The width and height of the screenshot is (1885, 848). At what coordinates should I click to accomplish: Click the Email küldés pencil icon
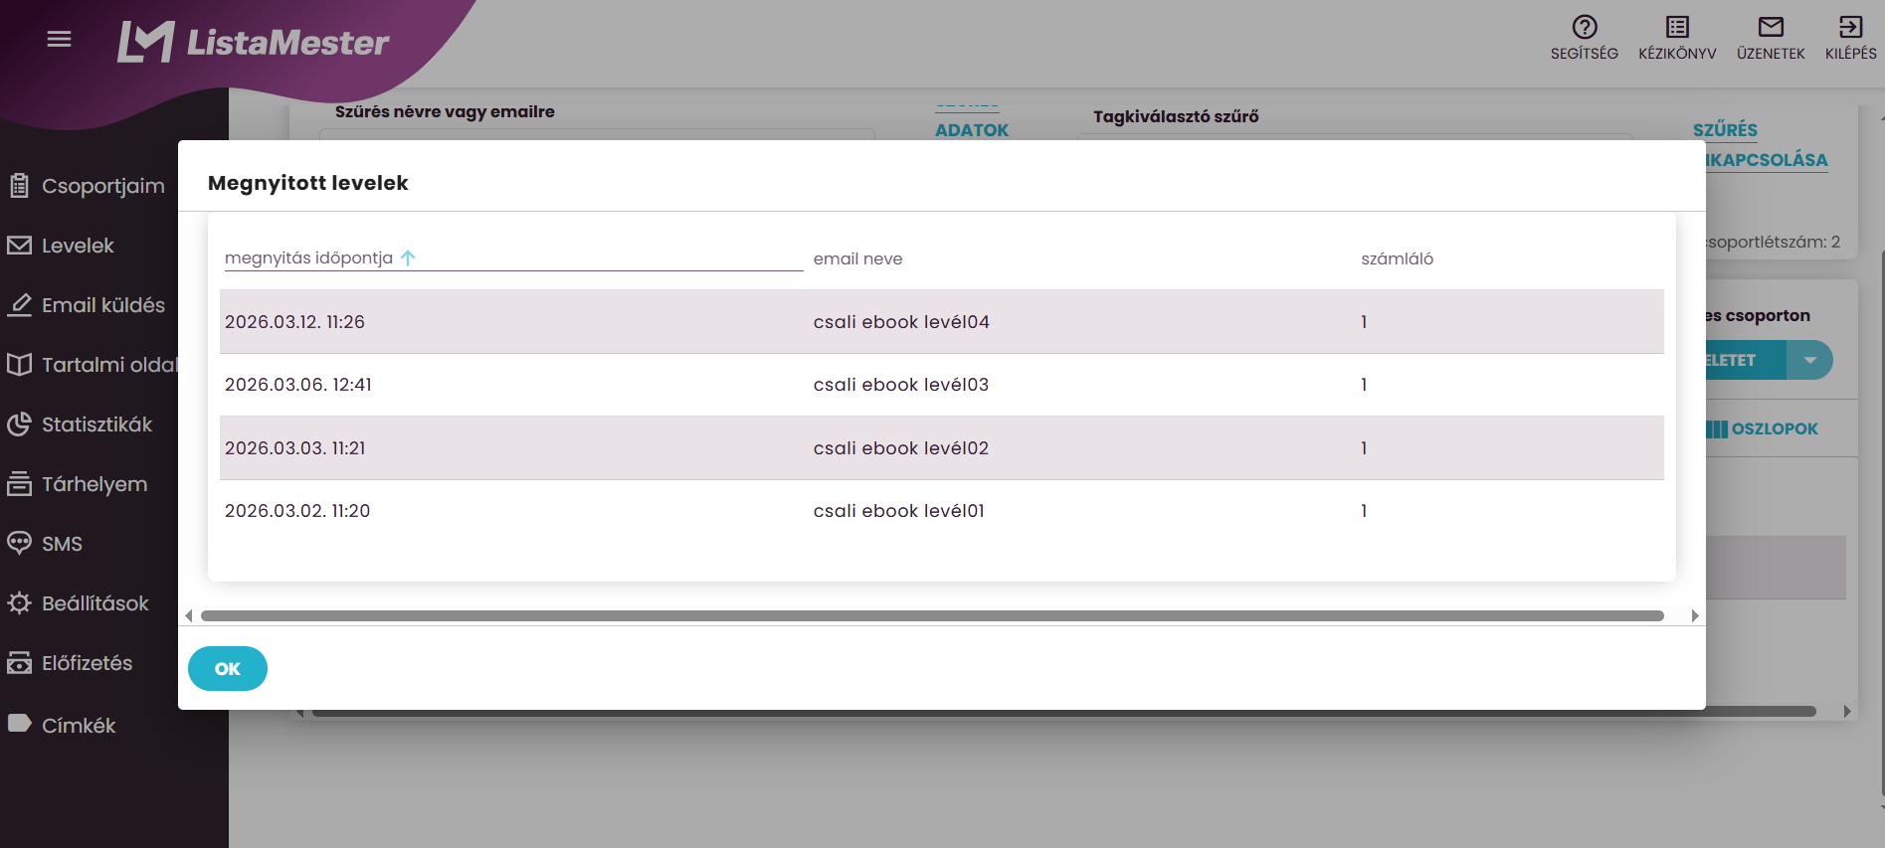click(x=19, y=305)
